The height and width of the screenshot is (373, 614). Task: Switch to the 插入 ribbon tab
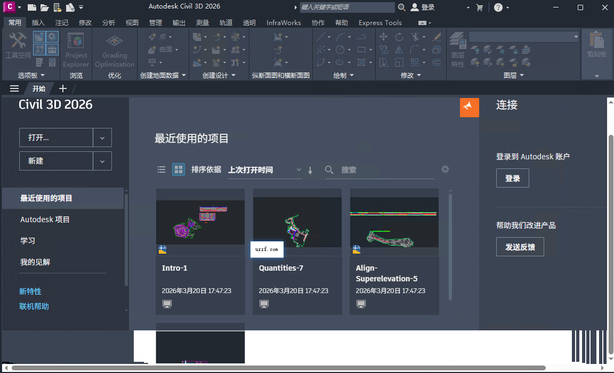pyautogui.click(x=39, y=22)
